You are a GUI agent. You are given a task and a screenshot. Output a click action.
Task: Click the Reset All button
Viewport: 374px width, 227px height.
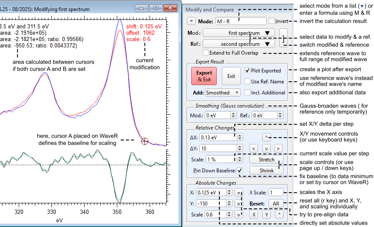click(275, 204)
